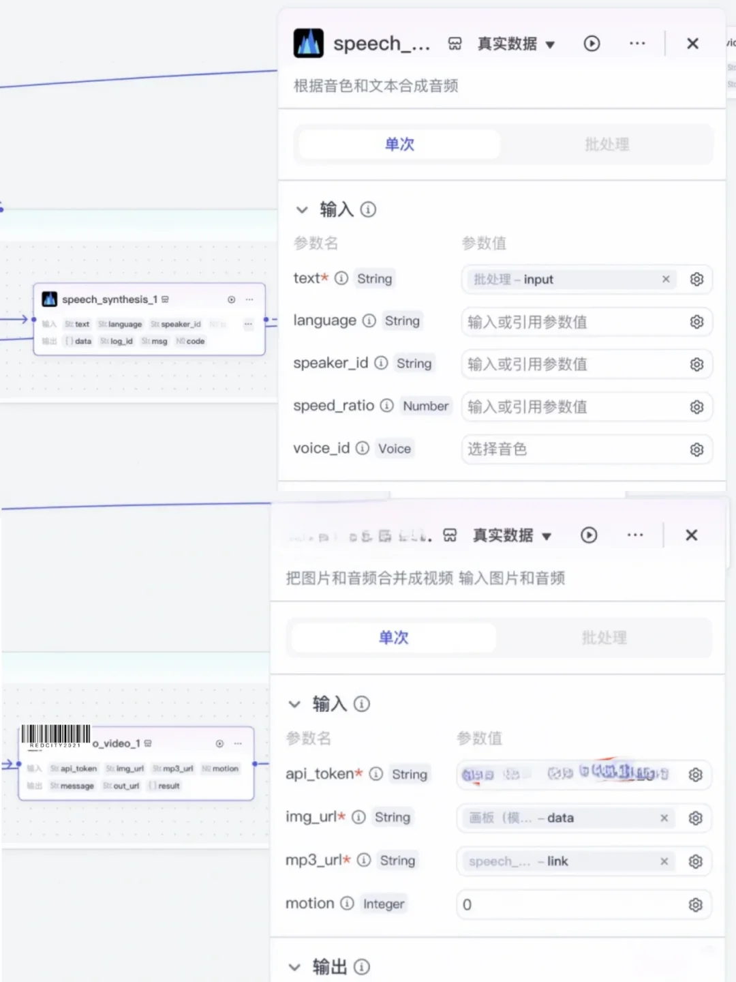This screenshot has height=982, width=736.
Task: Show info tooltip for the language parameter
Action: [369, 321]
